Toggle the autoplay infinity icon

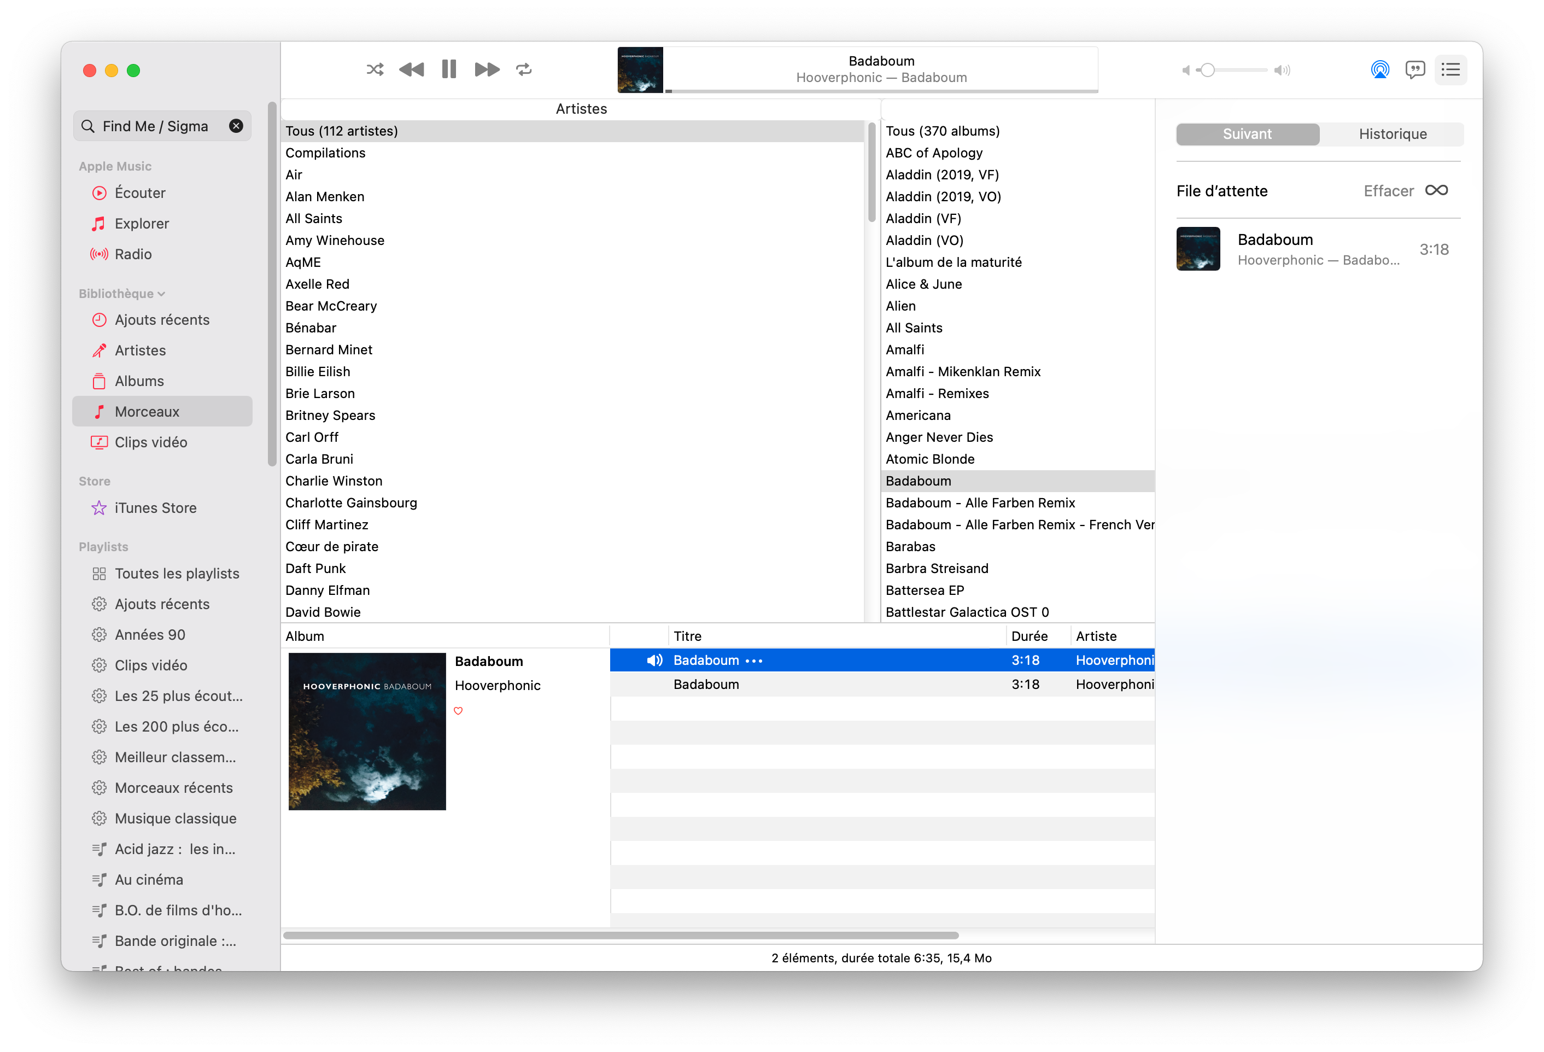[x=1436, y=191]
